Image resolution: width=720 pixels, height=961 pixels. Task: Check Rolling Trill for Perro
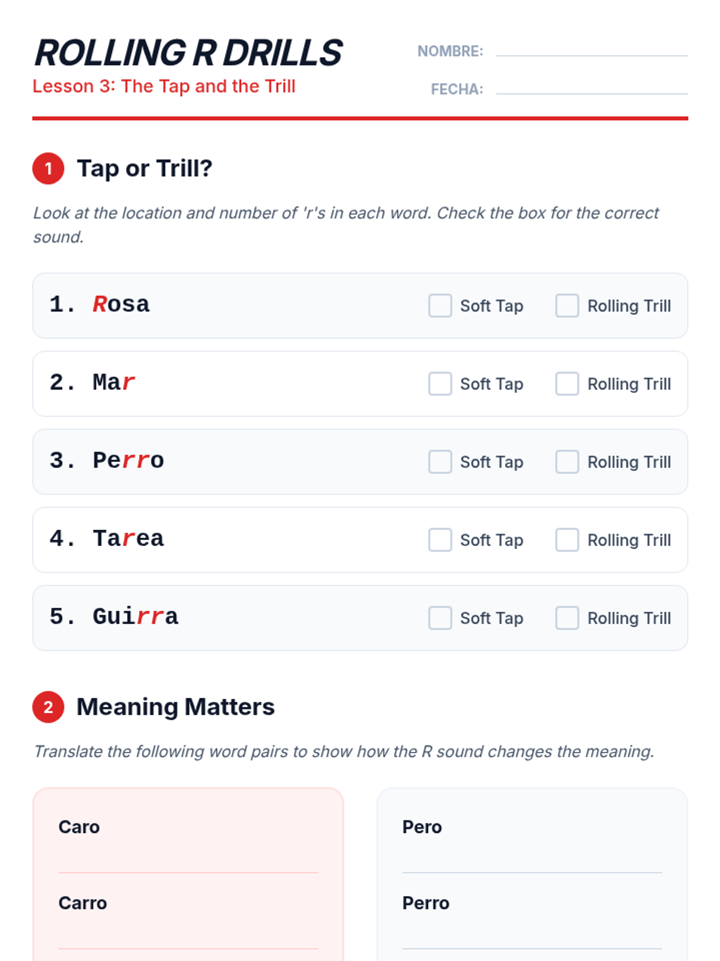click(567, 462)
